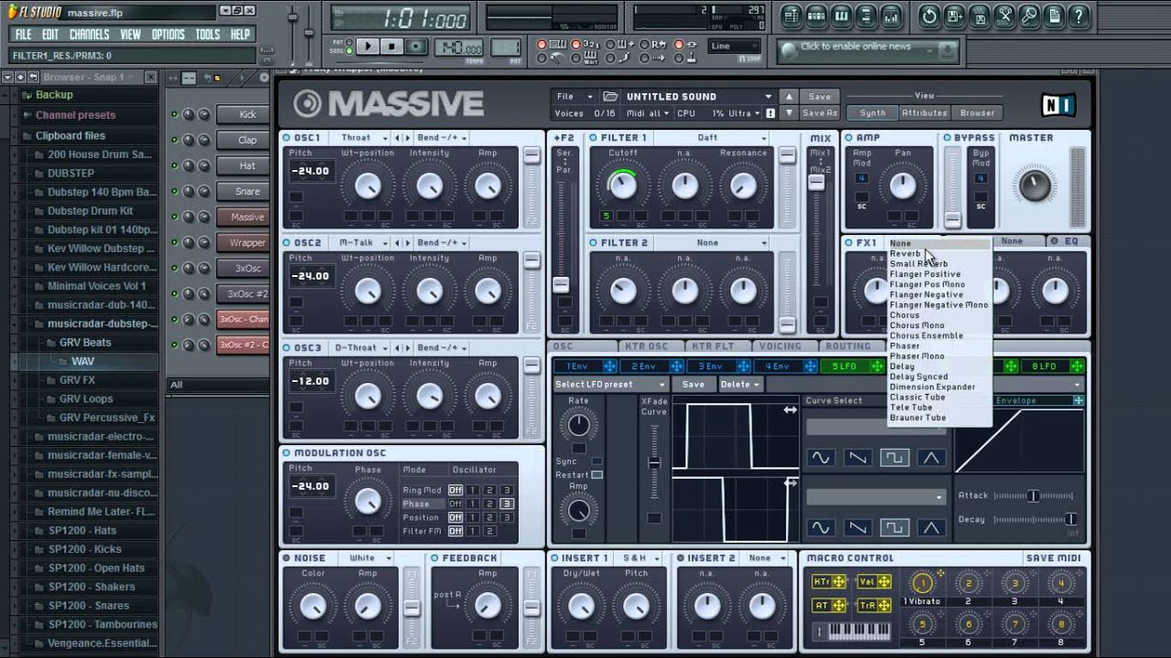Toggle the Noise section on/off
The image size is (1171, 658).
point(286,558)
